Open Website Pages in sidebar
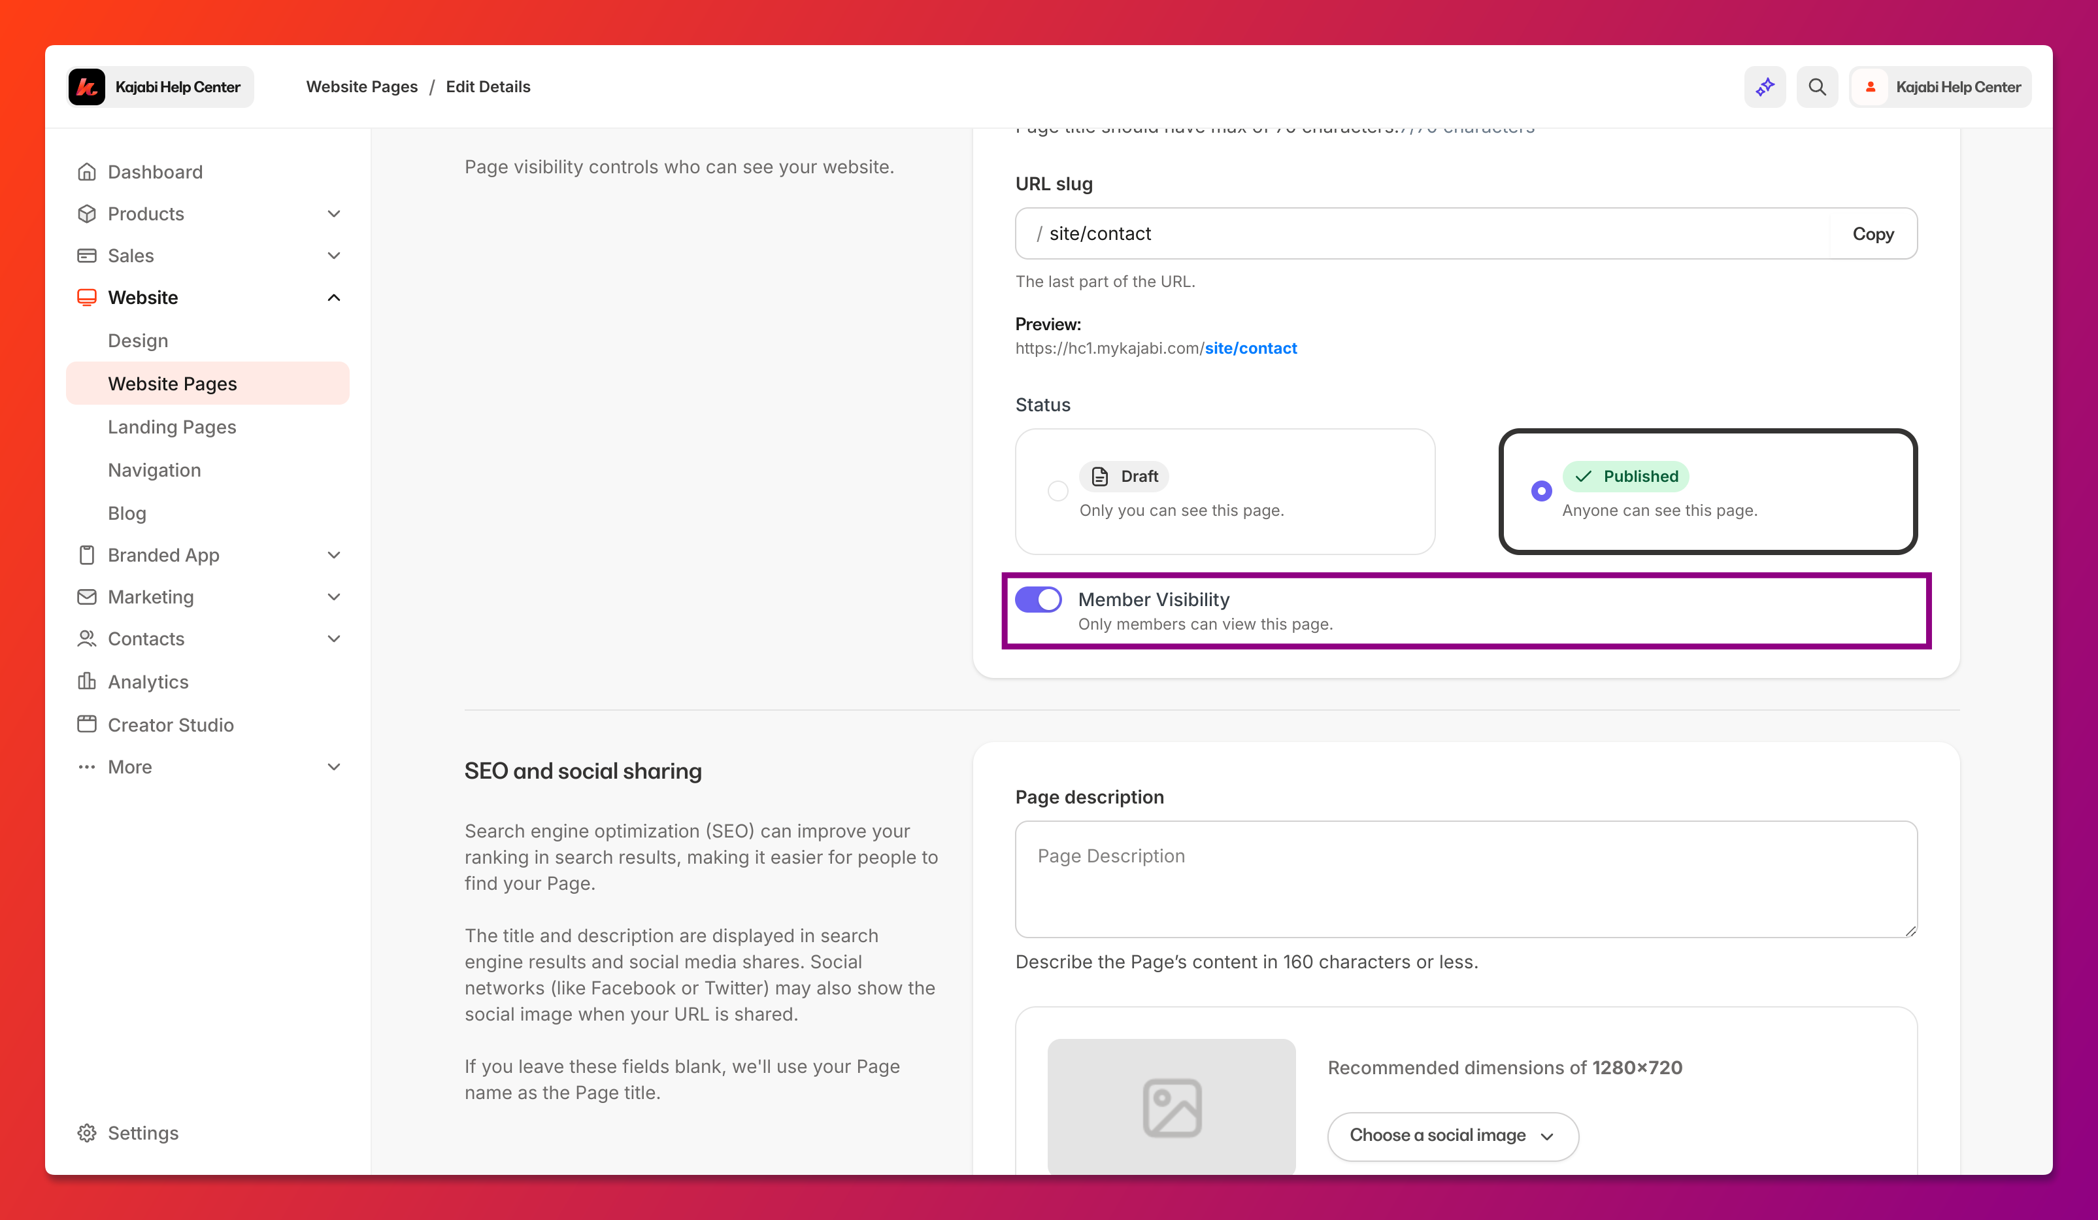The height and width of the screenshot is (1220, 2098). point(207,383)
